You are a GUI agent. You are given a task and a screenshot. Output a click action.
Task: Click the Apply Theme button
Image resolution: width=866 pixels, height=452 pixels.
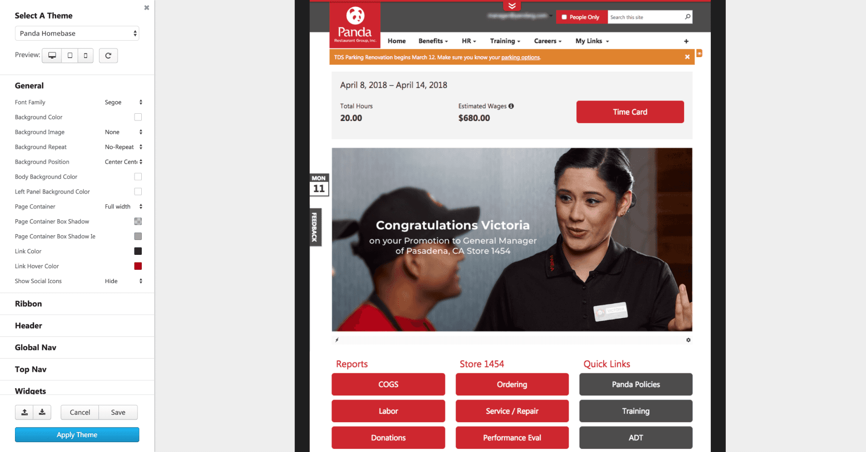[77, 435]
